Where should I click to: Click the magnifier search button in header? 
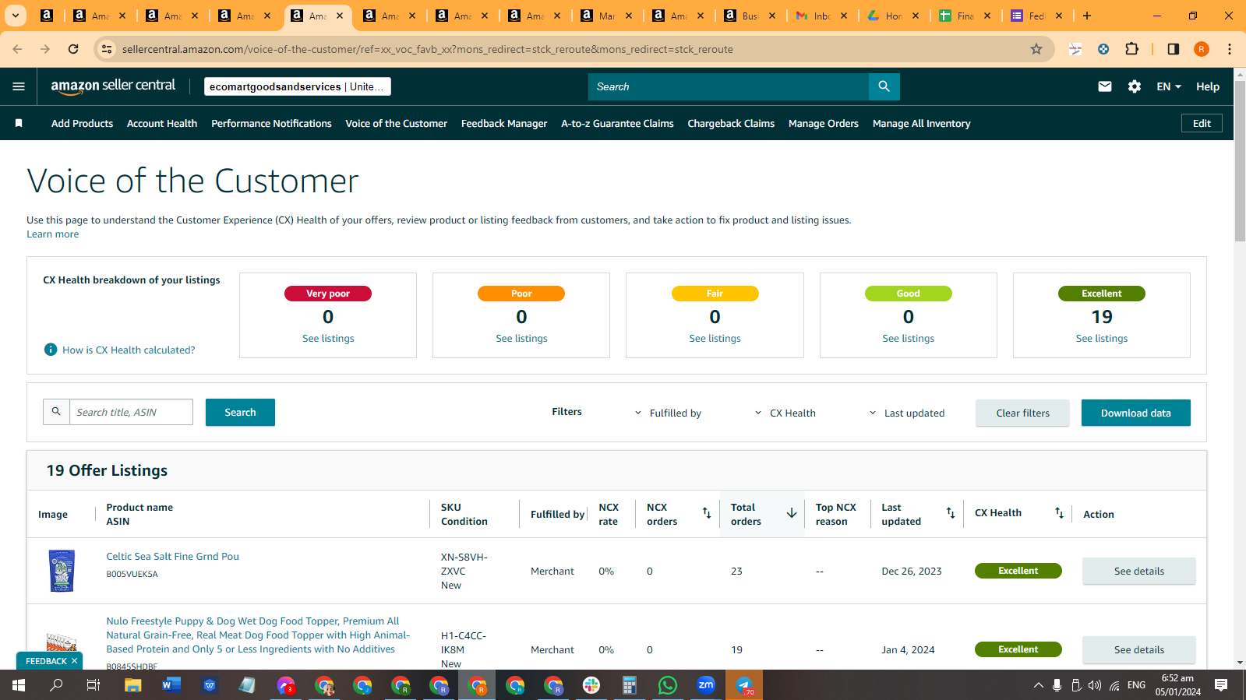pos(884,86)
